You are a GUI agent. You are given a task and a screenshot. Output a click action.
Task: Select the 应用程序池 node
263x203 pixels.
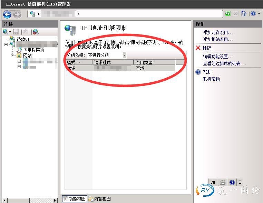pyautogui.click(x=33, y=50)
